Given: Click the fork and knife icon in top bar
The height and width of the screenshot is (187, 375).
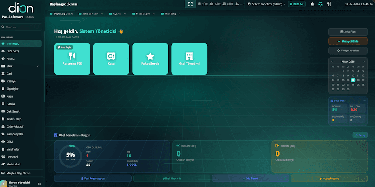Looking at the screenshot, I should point(329,4).
